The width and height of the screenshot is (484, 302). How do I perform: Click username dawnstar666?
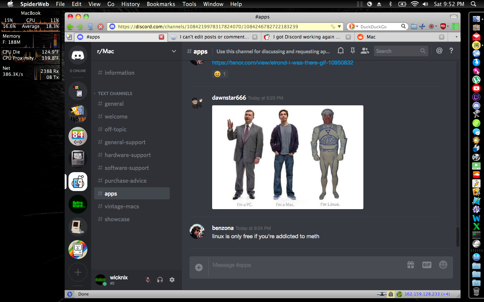click(229, 98)
